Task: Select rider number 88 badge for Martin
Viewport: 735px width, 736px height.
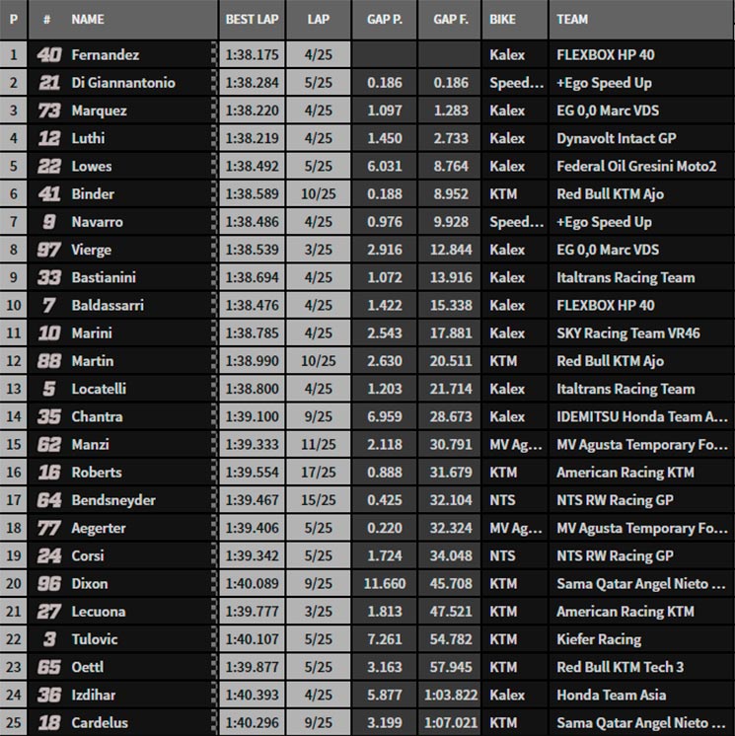Action: point(49,361)
